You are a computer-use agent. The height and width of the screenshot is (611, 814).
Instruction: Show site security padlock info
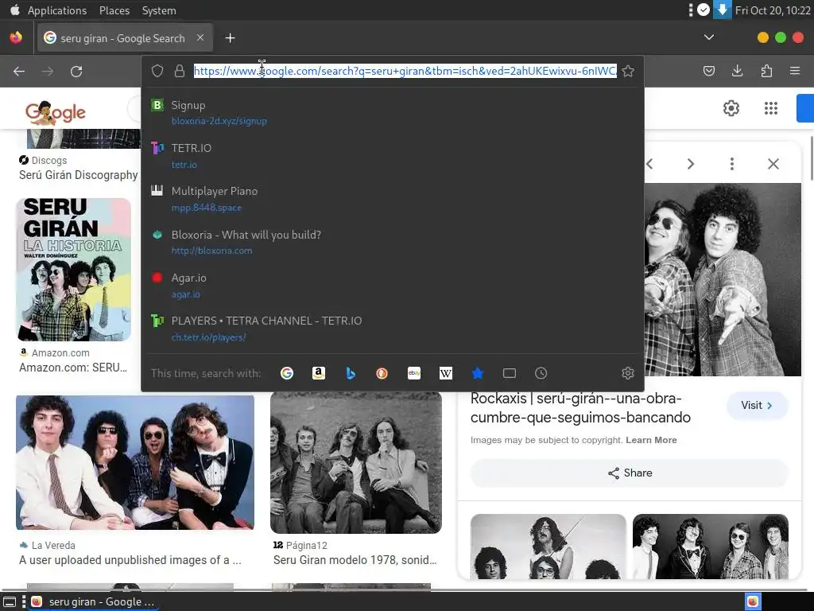coord(180,71)
